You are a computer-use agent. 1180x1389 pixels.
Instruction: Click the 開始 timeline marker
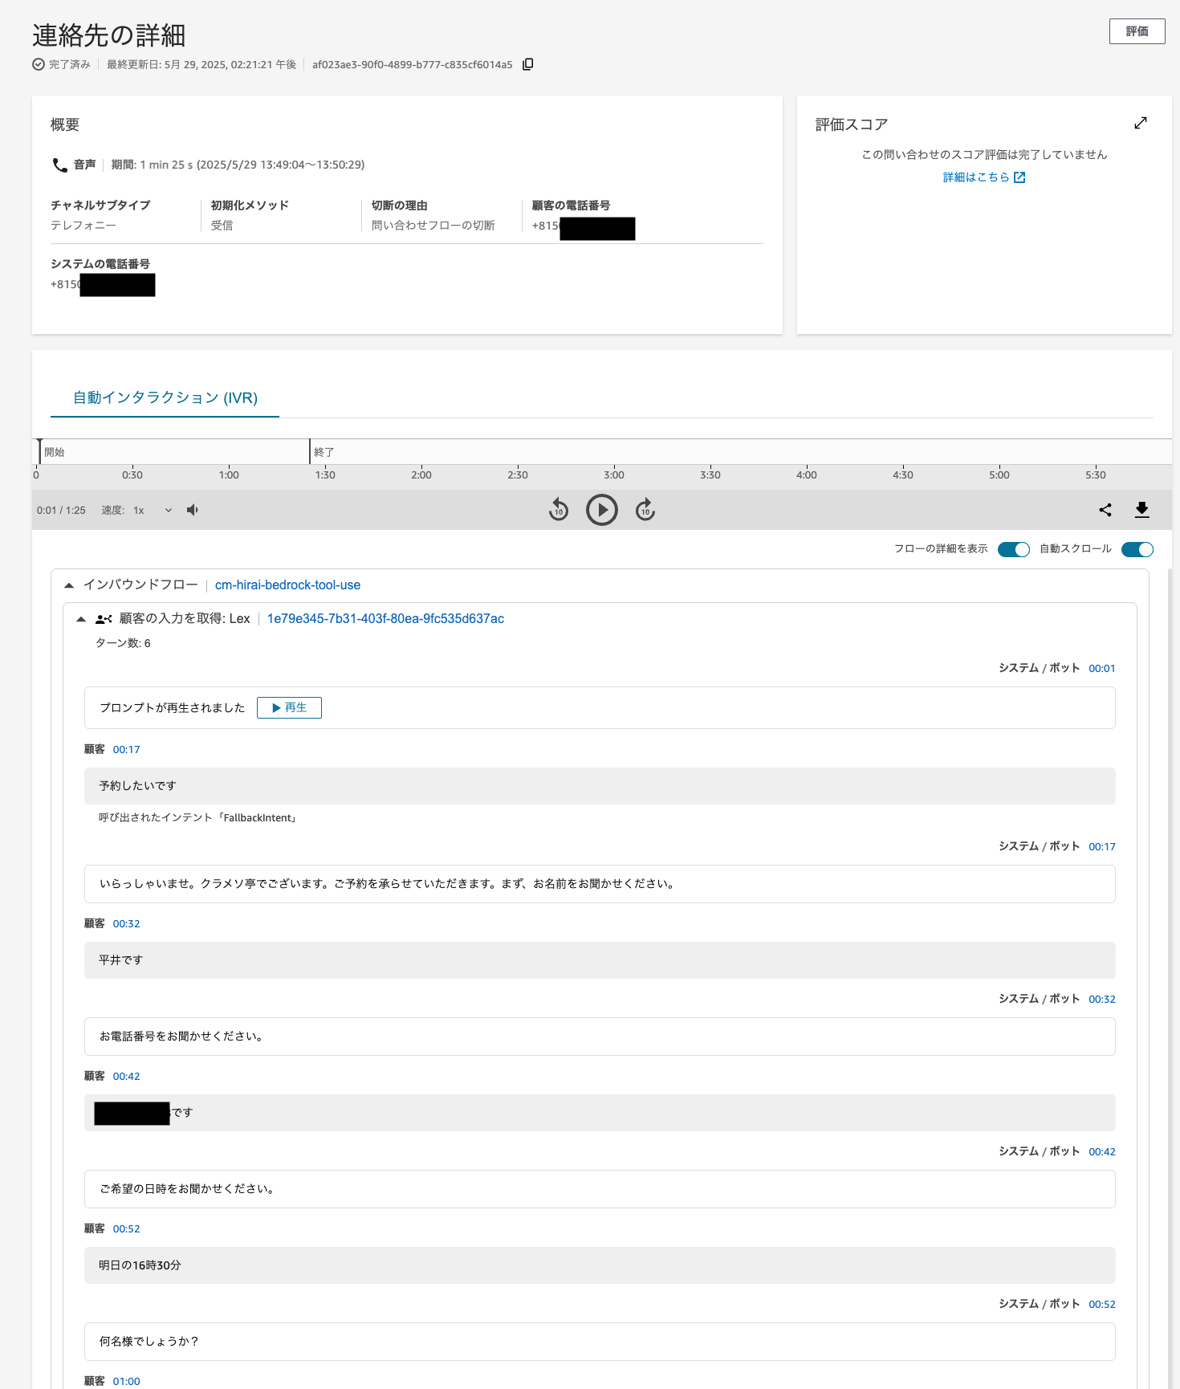coord(53,452)
